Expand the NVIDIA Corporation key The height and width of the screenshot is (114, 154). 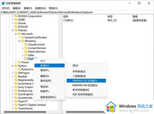coord(13,16)
